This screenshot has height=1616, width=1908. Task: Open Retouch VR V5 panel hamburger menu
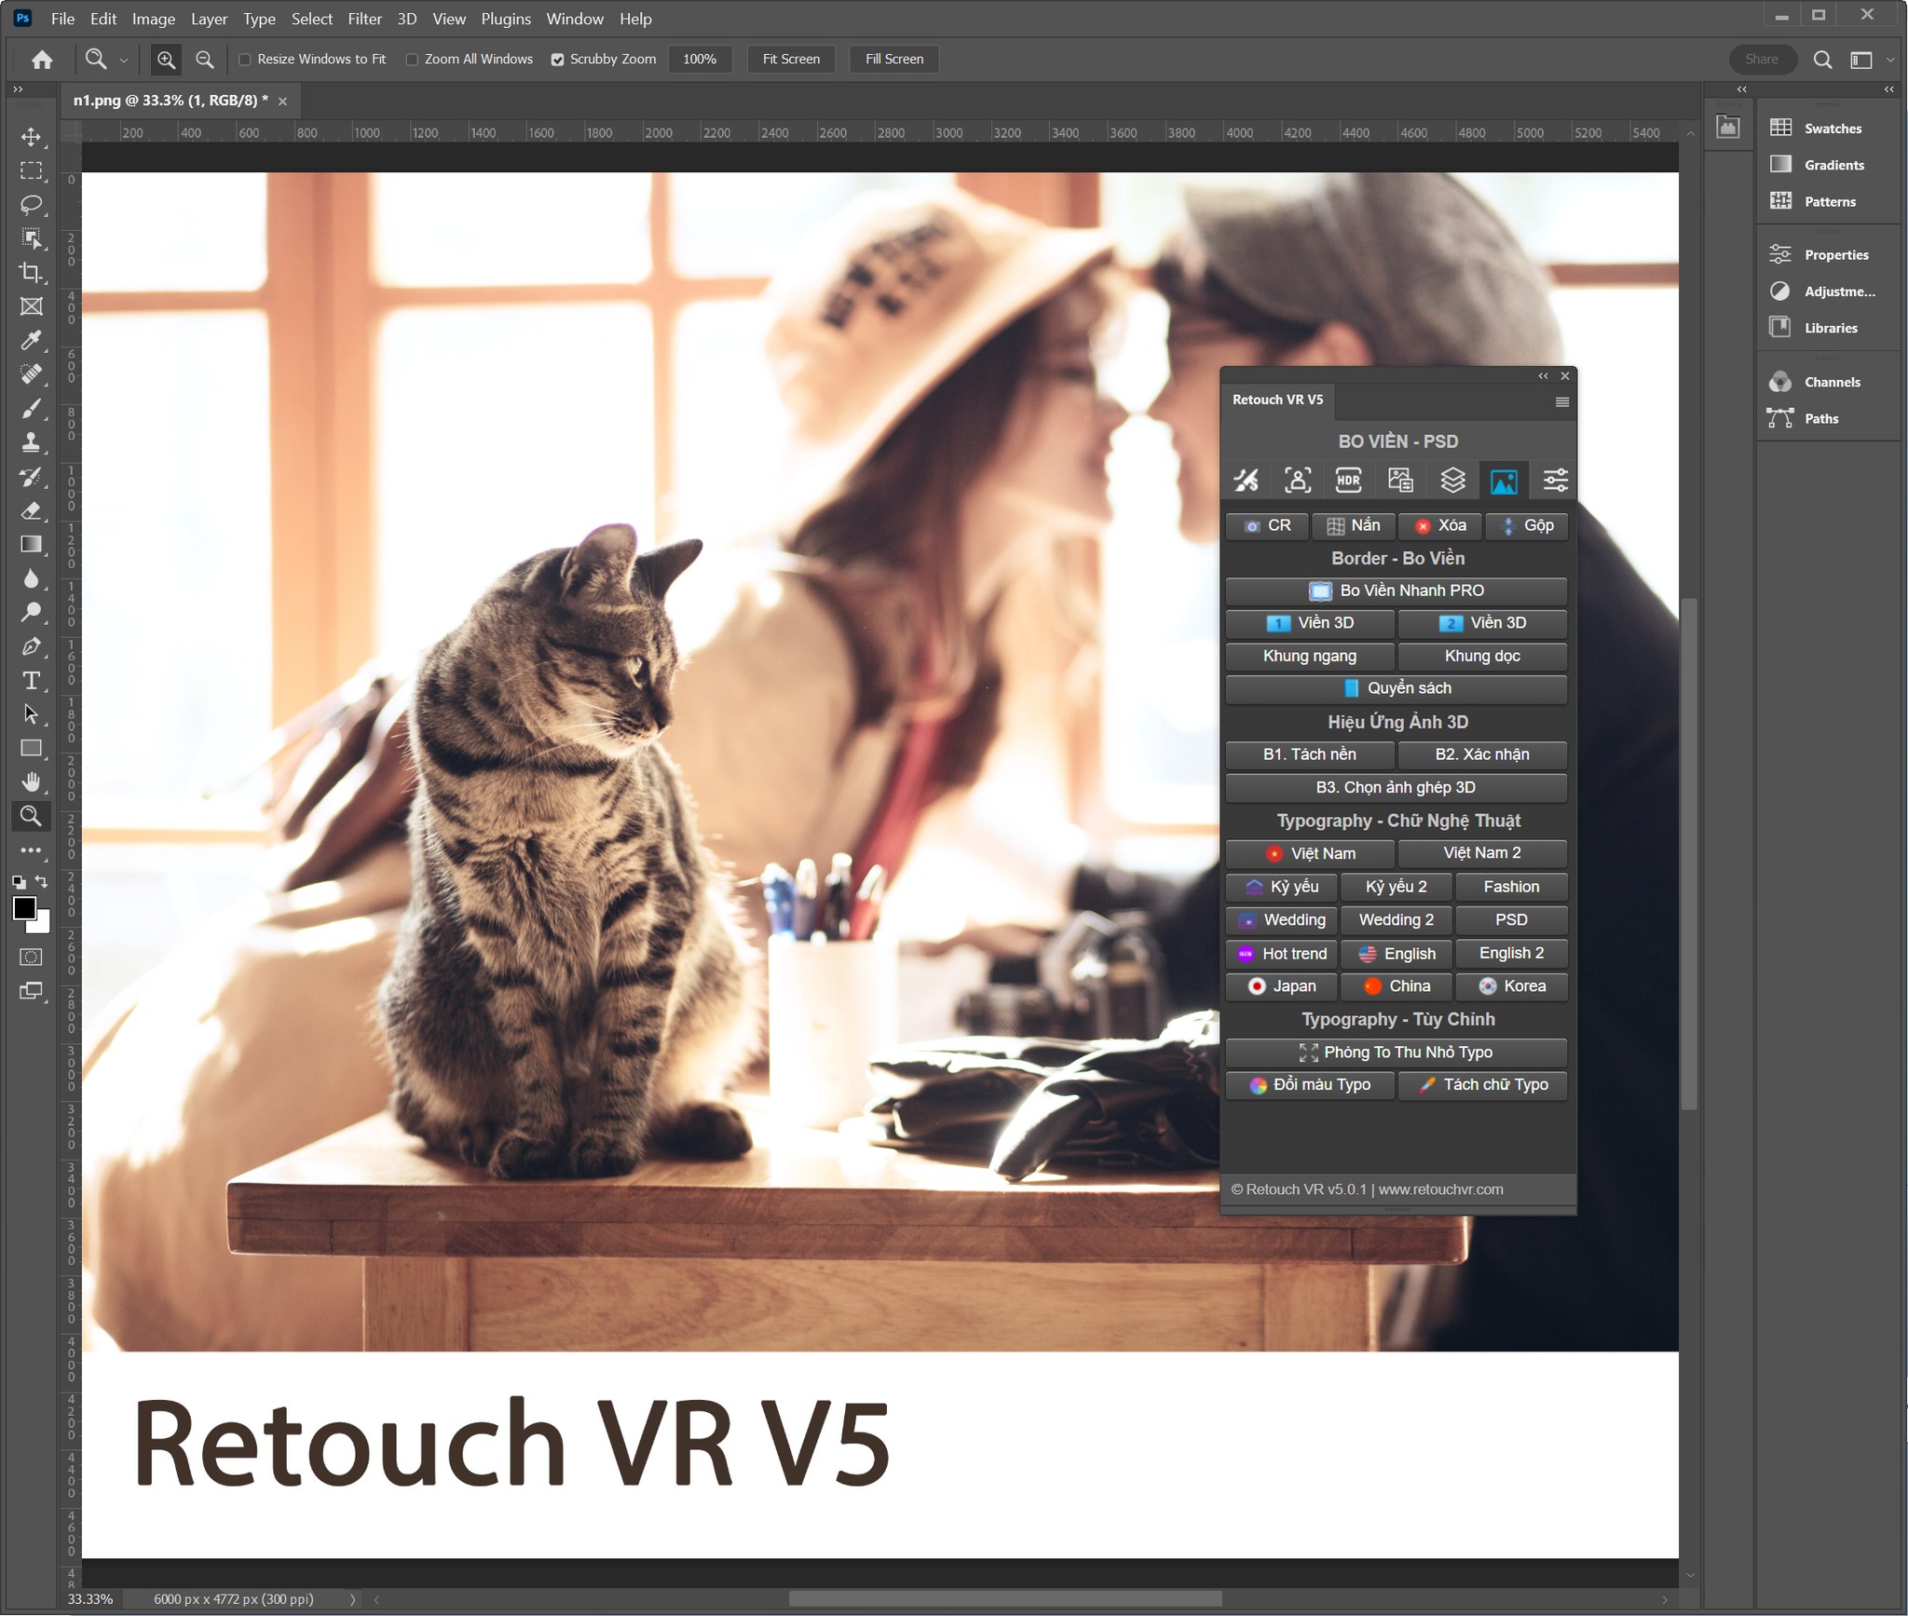point(1562,401)
